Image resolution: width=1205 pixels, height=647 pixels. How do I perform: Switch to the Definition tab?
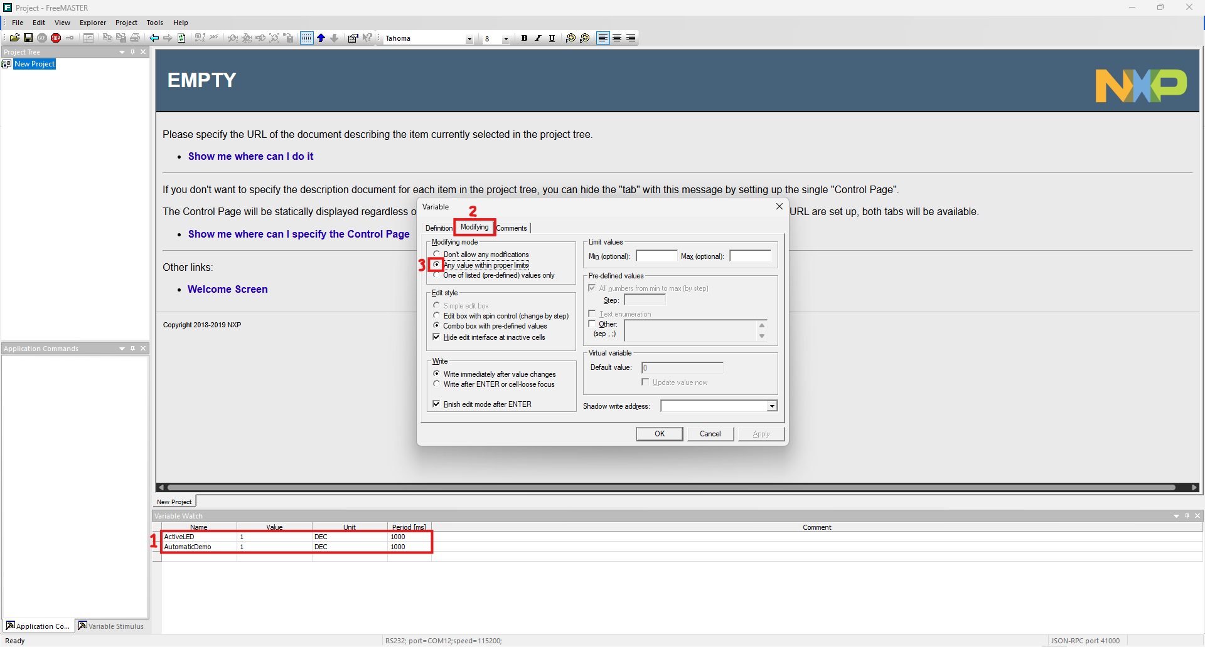438,228
